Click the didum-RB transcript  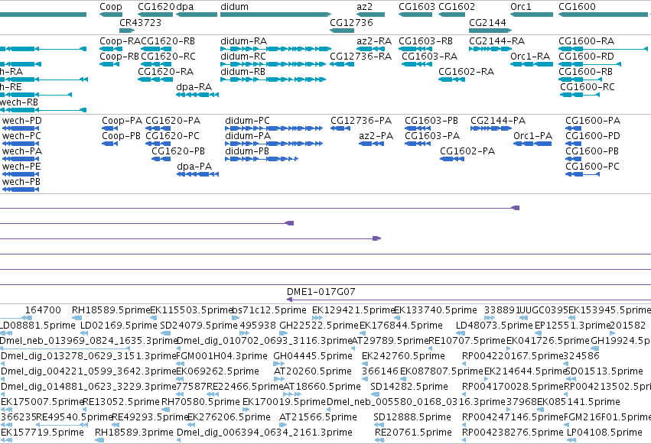[273, 79]
